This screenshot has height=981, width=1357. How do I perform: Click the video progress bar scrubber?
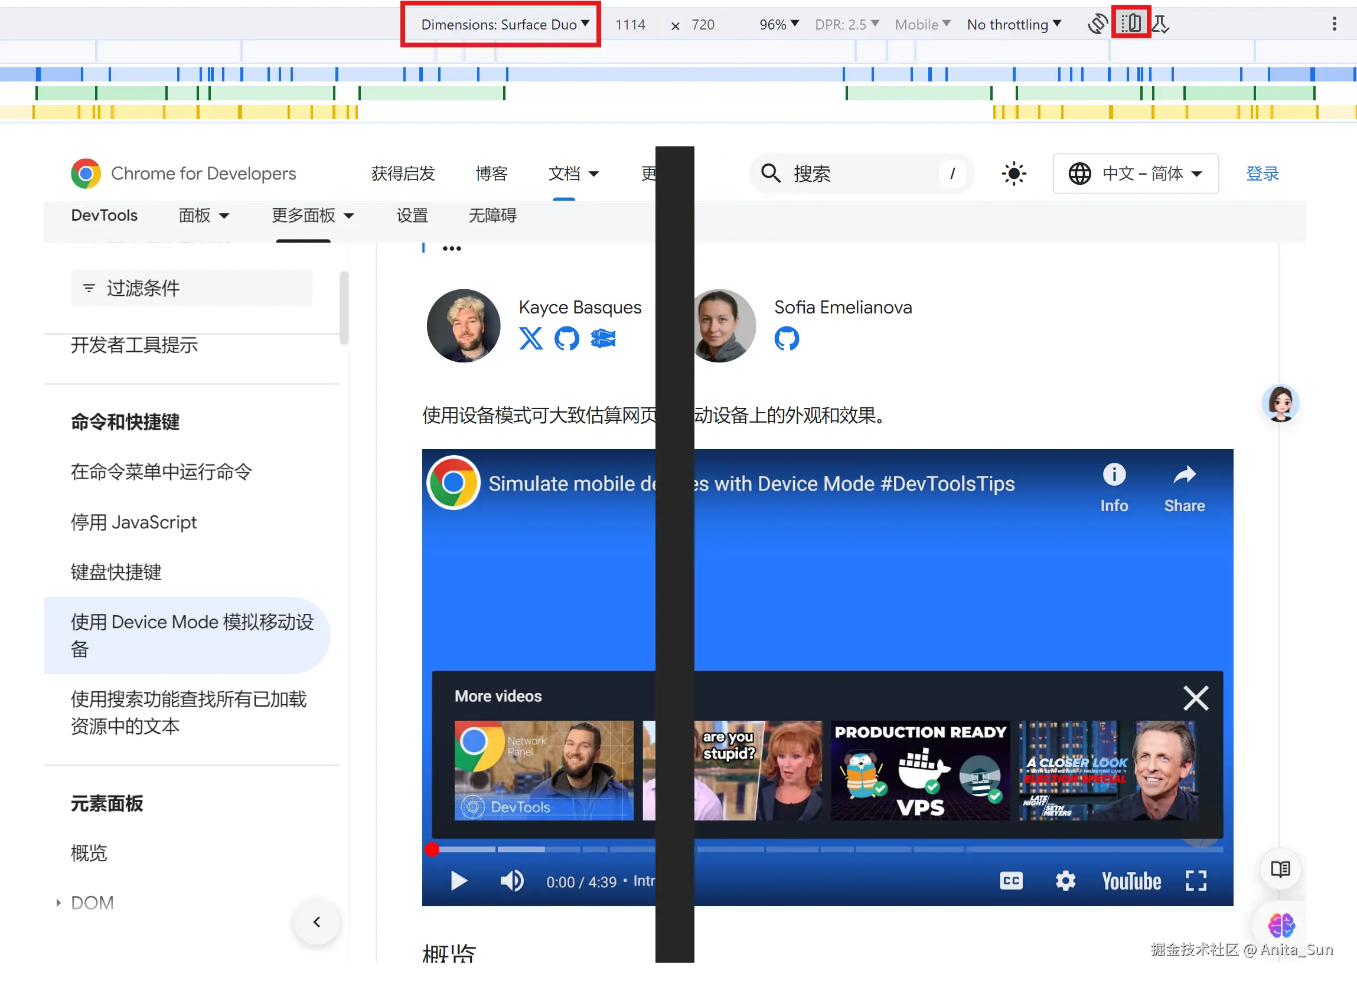click(432, 849)
